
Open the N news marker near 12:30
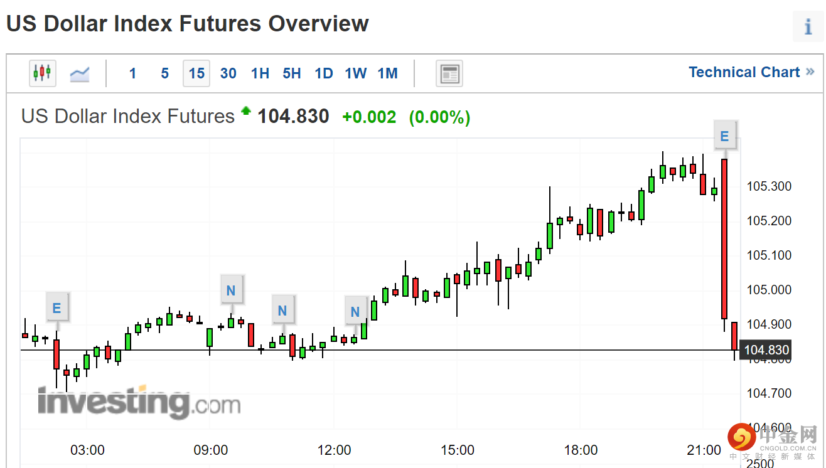tap(355, 312)
